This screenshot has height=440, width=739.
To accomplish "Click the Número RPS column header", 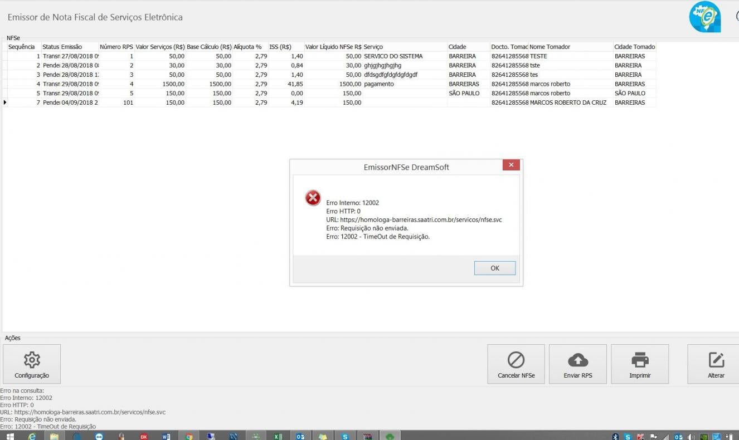I will tap(116, 47).
